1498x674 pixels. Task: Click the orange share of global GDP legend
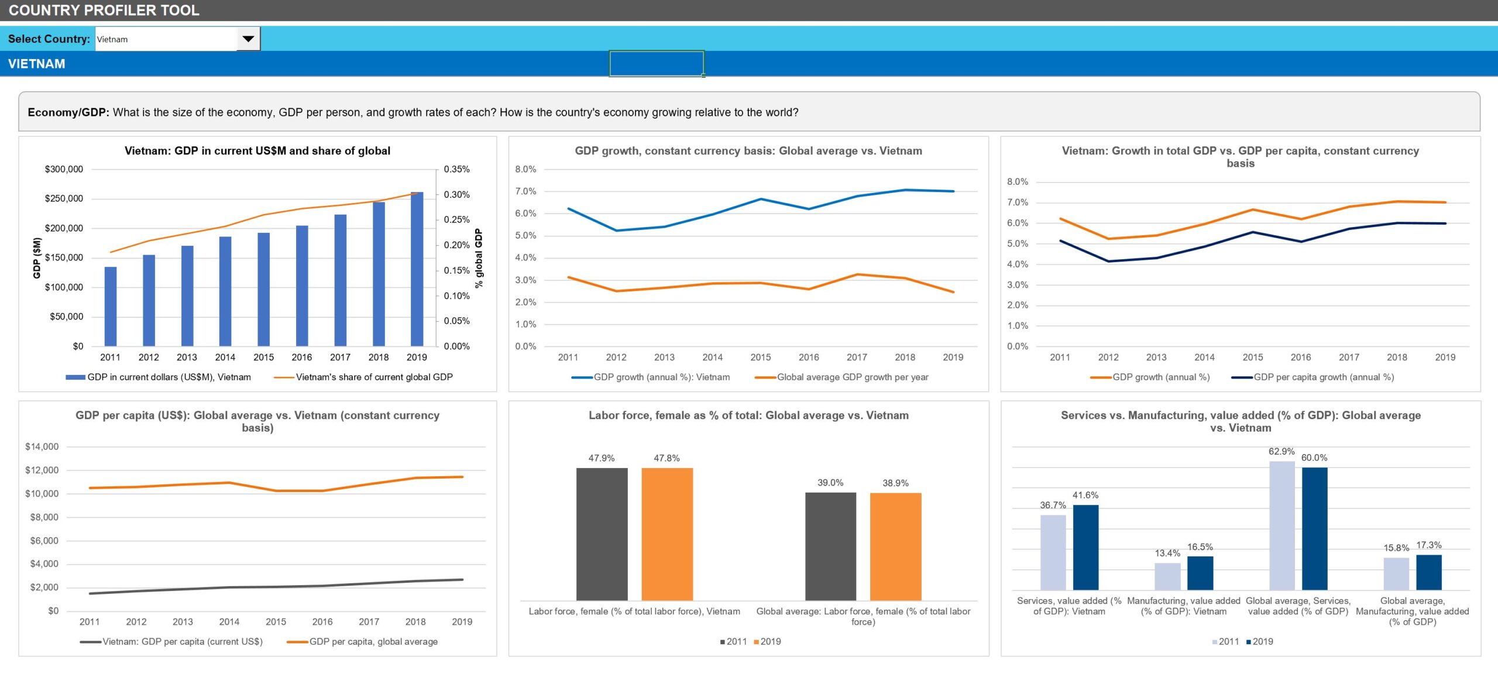pos(363,377)
